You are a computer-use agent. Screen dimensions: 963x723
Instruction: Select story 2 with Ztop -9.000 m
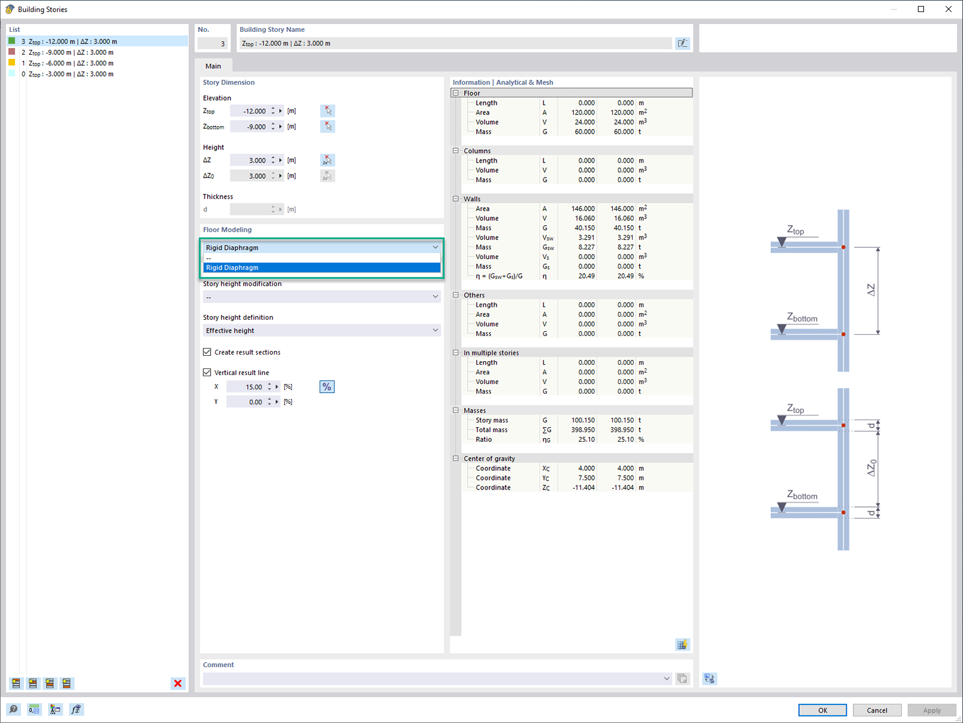[98, 52]
